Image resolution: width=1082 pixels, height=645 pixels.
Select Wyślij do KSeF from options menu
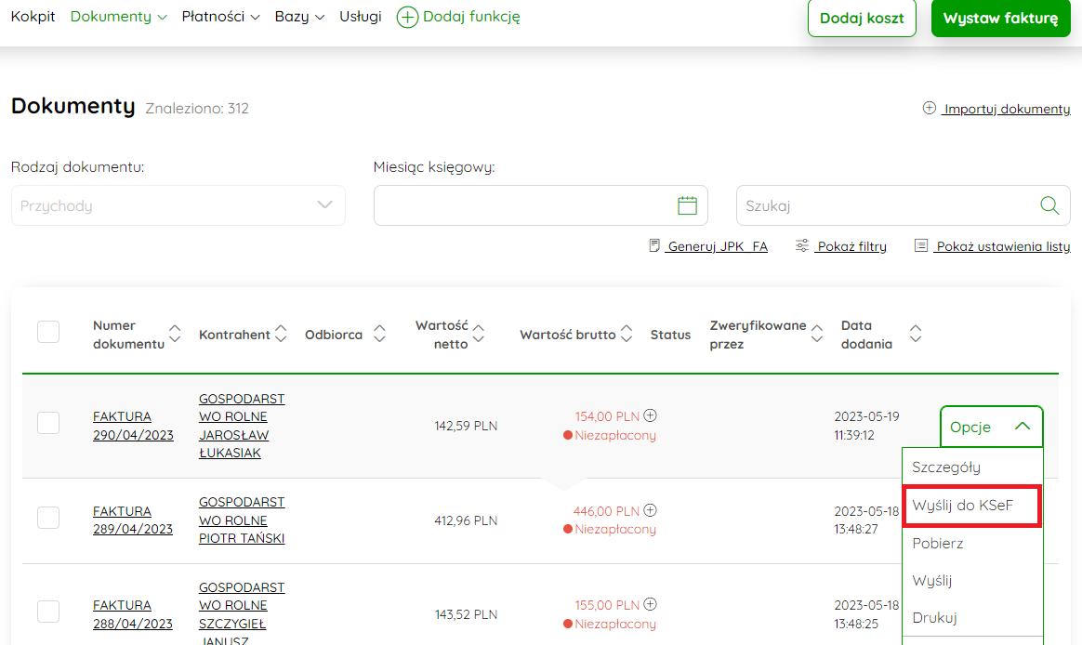click(963, 506)
